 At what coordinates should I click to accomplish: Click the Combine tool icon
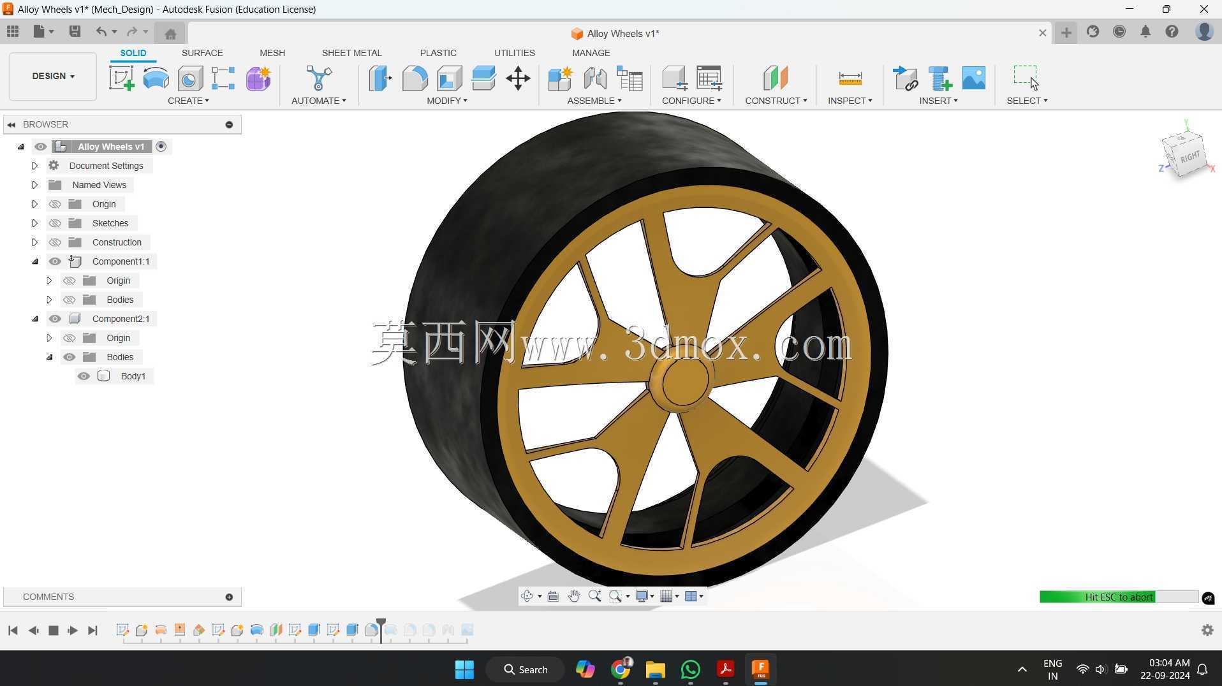pos(483,78)
